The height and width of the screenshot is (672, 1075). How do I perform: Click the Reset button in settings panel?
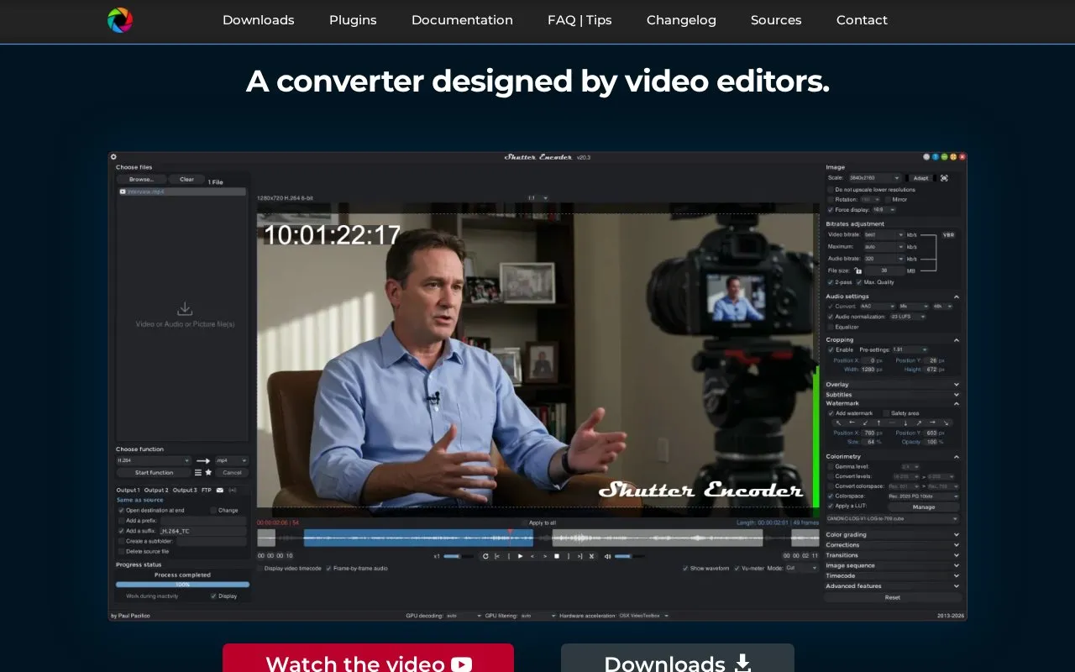pos(893,597)
